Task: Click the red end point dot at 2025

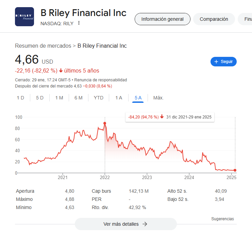Action: (x=235, y=170)
